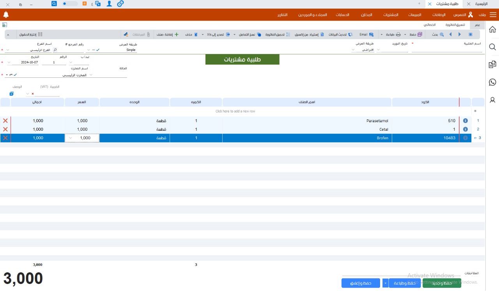Expand the branch name (الفرع الرئيسي) dropdown
Screen dimensions: 499x291
(x=9, y=50)
